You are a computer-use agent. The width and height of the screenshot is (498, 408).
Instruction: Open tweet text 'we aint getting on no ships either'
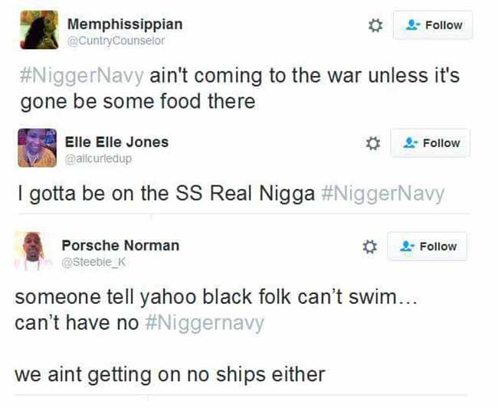170,374
